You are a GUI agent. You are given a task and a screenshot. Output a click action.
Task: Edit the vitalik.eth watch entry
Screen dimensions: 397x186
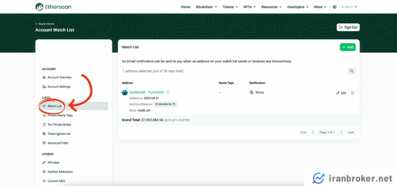[x=341, y=93]
